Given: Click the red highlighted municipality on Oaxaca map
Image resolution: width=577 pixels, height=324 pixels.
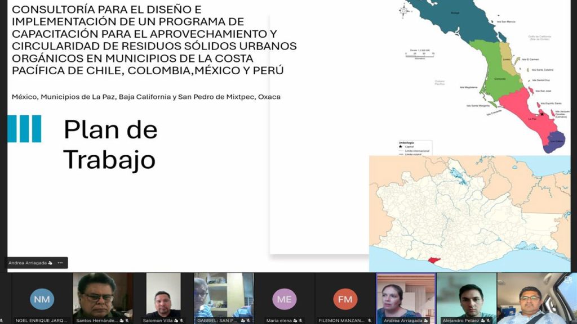Looking at the screenshot, I should tap(433, 260).
